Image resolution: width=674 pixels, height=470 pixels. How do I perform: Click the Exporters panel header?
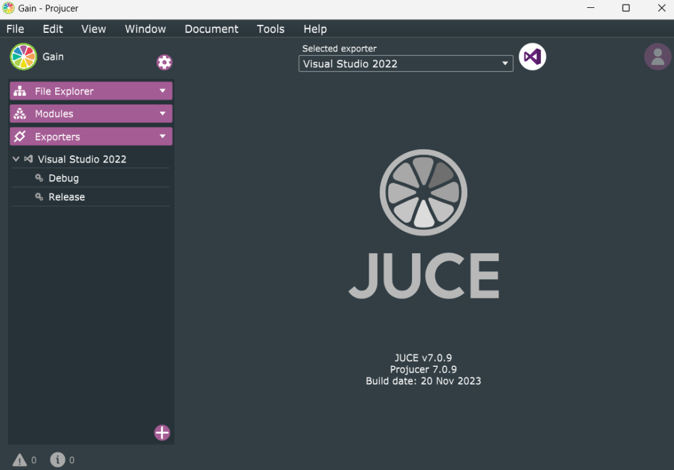click(x=91, y=137)
